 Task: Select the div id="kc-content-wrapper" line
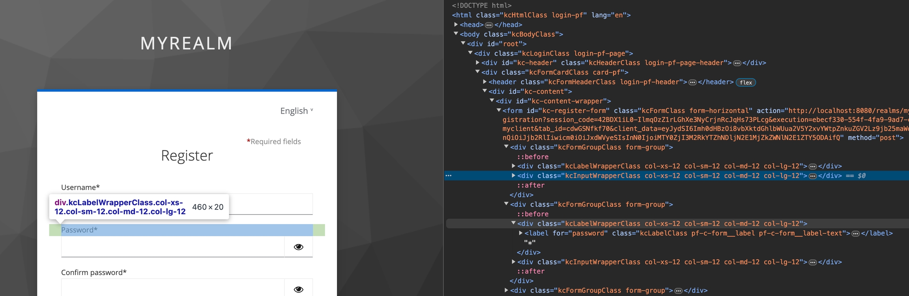(553, 101)
